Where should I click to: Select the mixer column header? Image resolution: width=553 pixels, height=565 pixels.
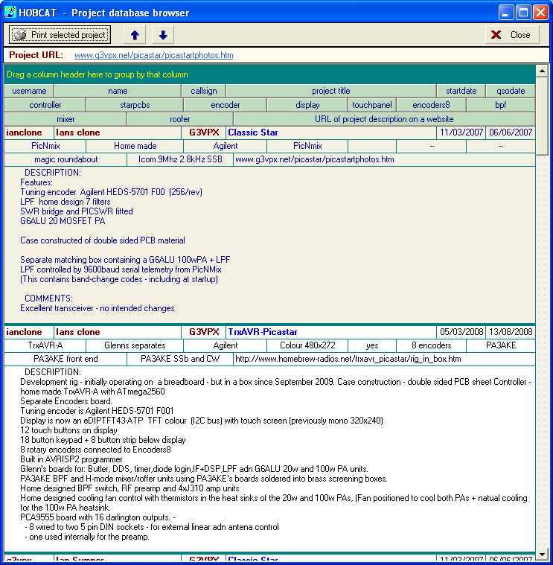[65, 119]
